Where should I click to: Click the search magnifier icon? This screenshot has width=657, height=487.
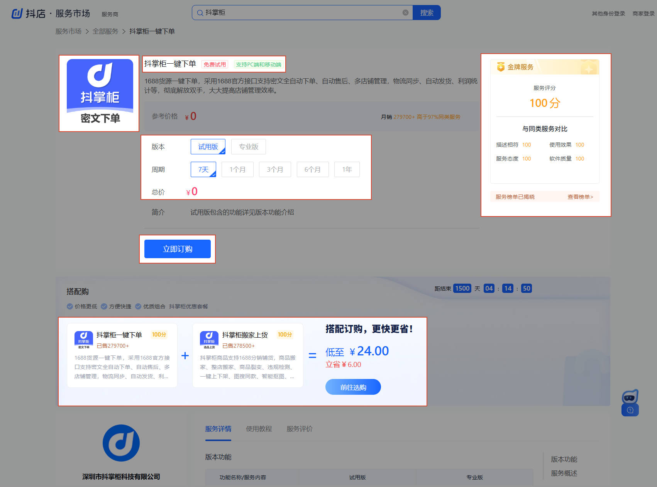(x=200, y=13)
